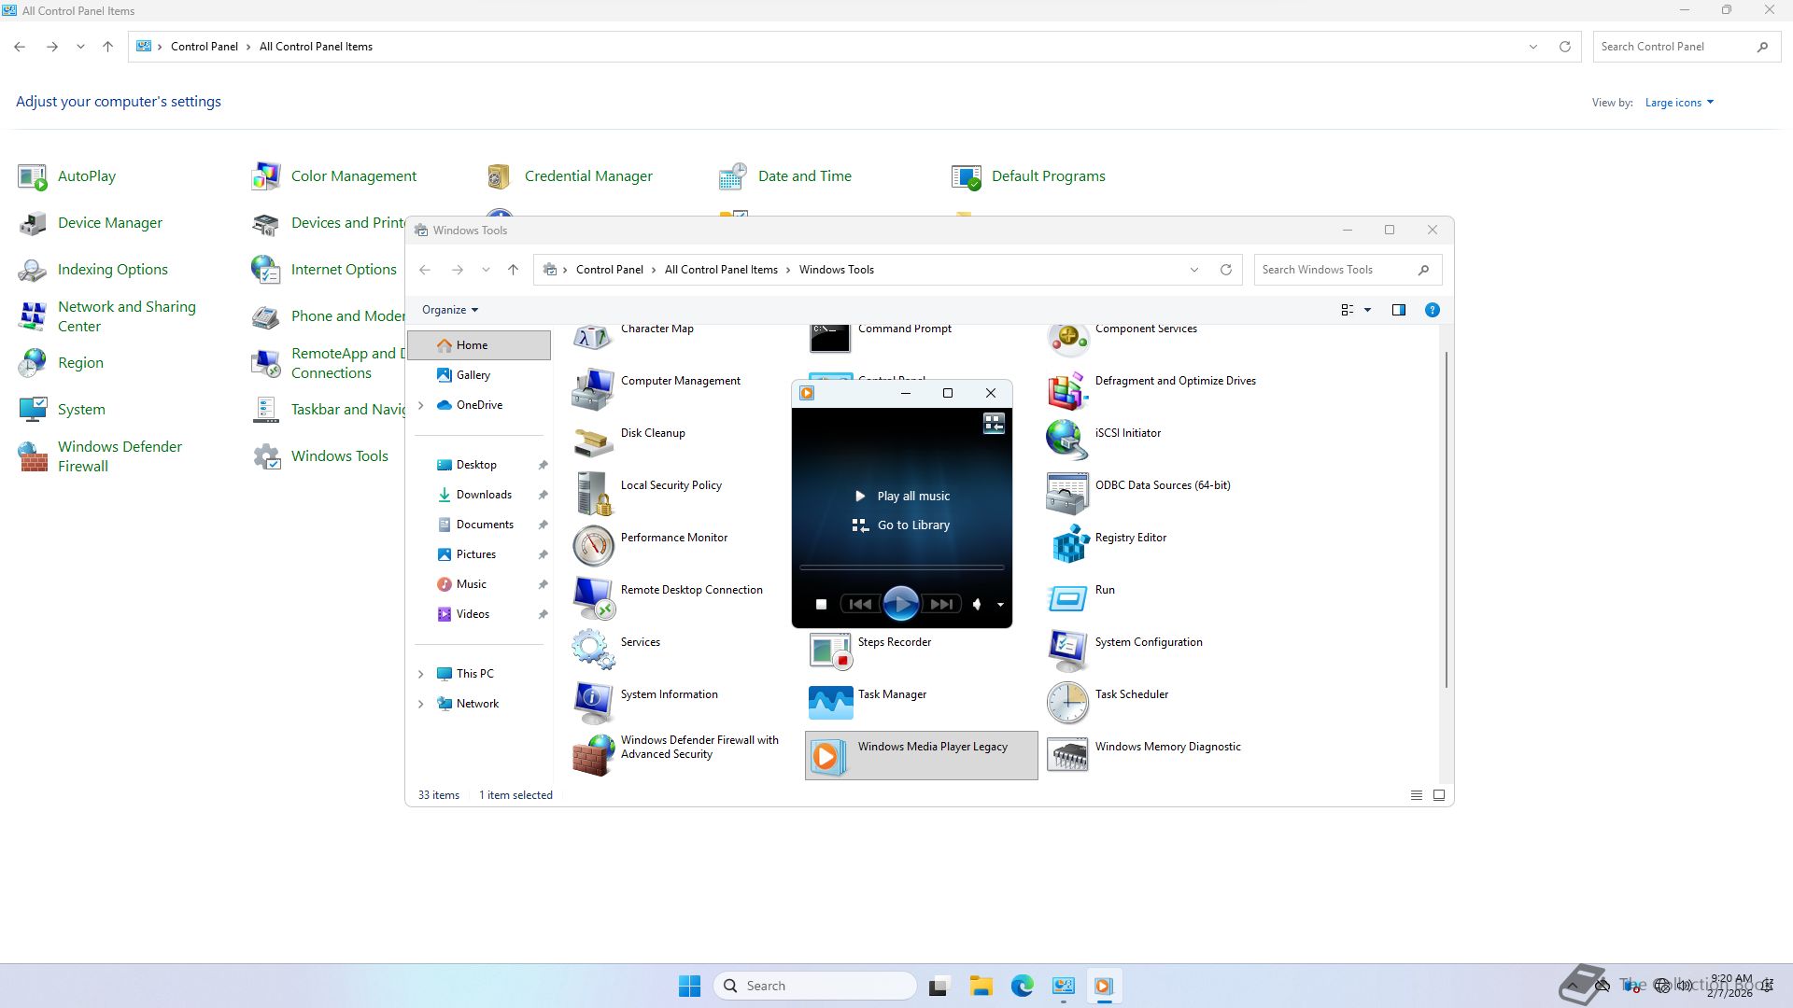The width and height of the screenshot is (1793, 1008).
Task: Skip to next track in media player
Action: 941,604
